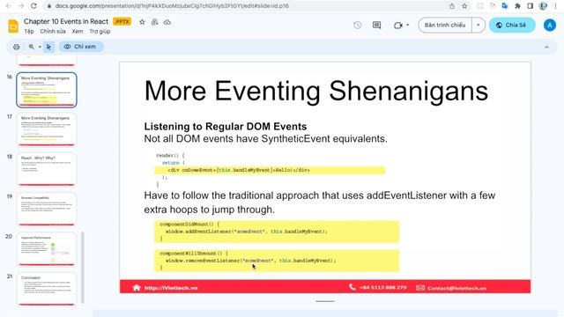Image resolution: width=564 pixels, height=317 pixels.
Task: Click the site info lock icon in the address bar
Action: click(49, 6)
